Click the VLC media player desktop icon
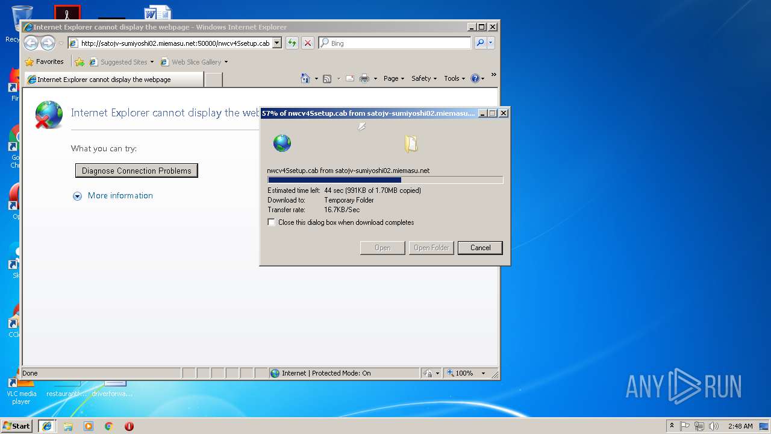The width and height of the screenshot is (771, 434). 20,389
